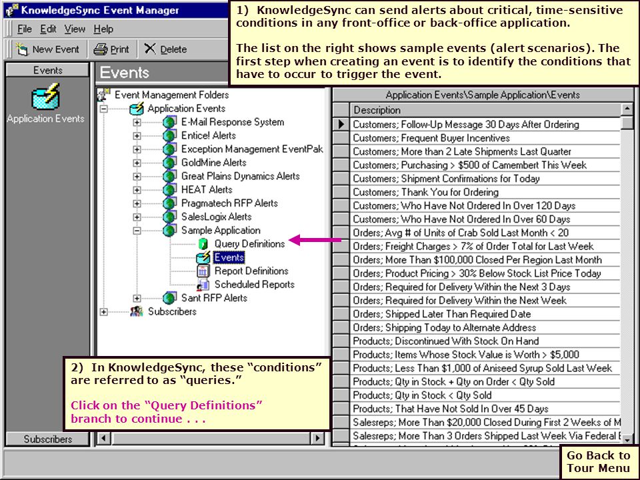Click the lightning Events icon in tree
This screenshot has height=480, width=640.
click(203, 257)
